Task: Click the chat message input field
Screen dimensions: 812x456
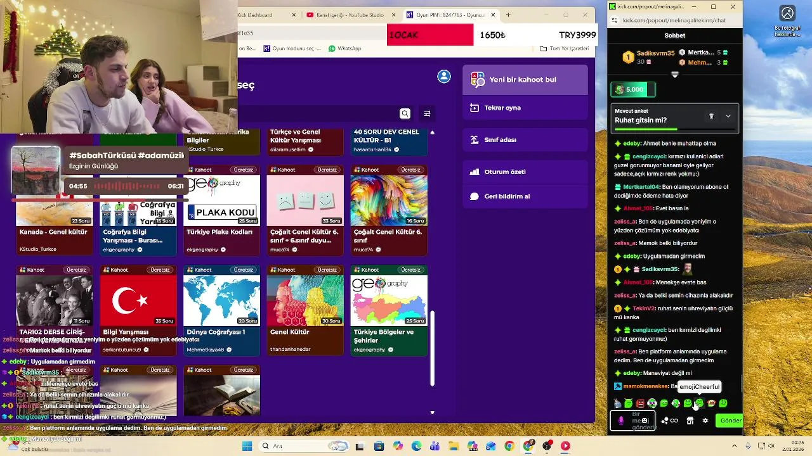Action: tap(633, 421)
